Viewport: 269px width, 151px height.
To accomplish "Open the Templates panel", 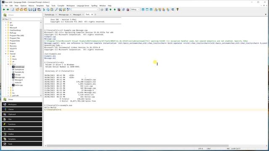I will 22,139.
